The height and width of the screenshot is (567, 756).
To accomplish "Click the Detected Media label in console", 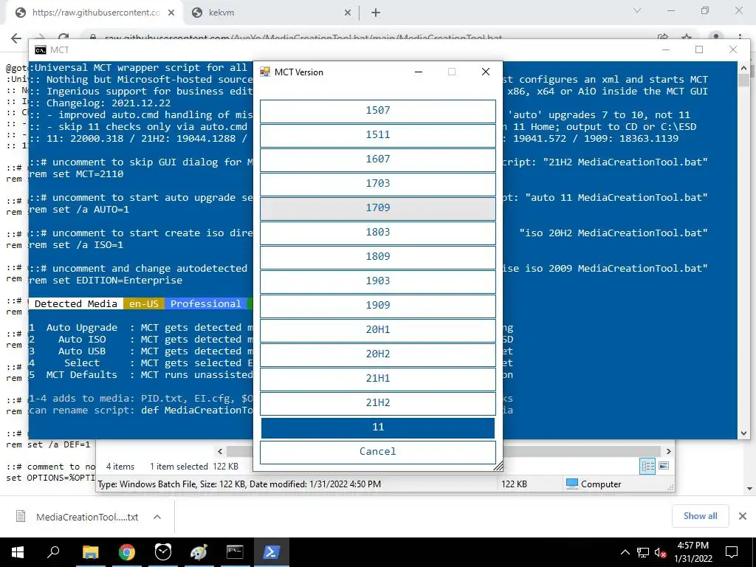I will [x=76, y=303].
